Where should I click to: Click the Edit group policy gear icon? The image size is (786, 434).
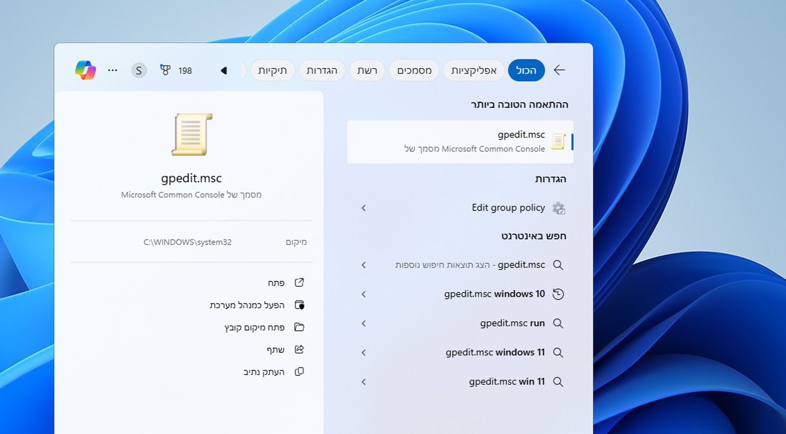[559, 208]
